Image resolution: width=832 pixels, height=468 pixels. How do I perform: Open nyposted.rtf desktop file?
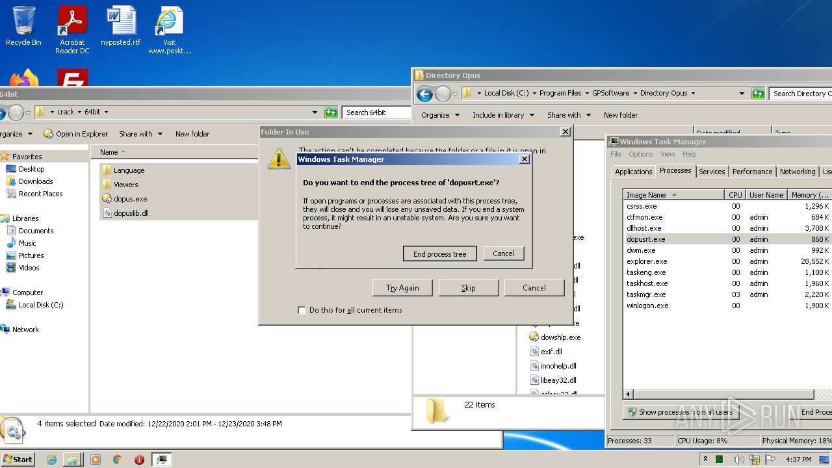point(121,26)
